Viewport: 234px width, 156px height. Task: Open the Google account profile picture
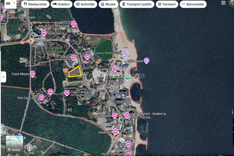tap(232, 3)
